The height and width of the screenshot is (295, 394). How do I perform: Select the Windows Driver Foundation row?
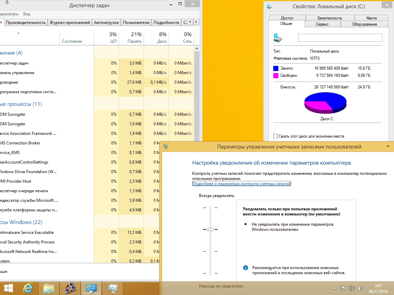pyautogui.click(x=80, y=172)
